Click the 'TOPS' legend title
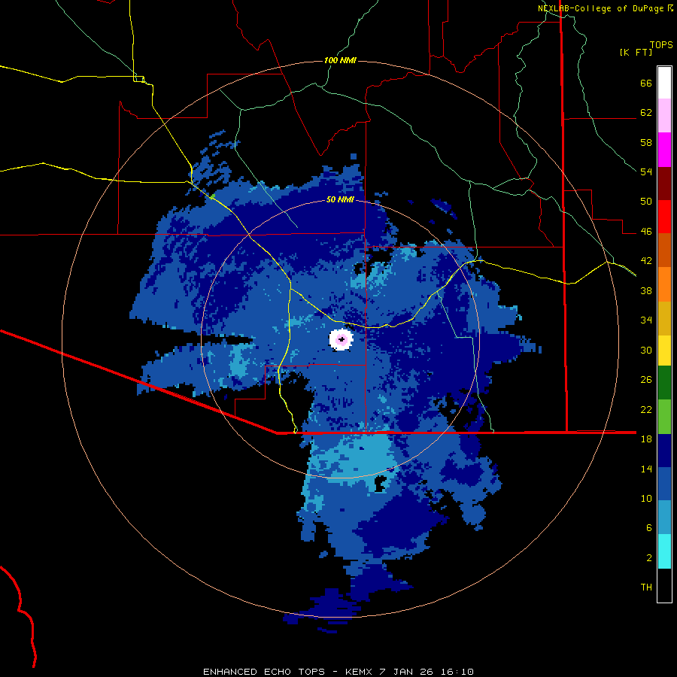This screenshot has height=677, width=677. (661, 44)
